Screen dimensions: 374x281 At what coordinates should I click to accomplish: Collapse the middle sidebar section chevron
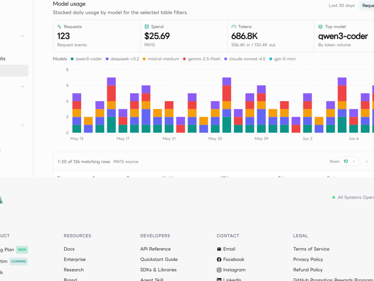(x=22, y=87)
